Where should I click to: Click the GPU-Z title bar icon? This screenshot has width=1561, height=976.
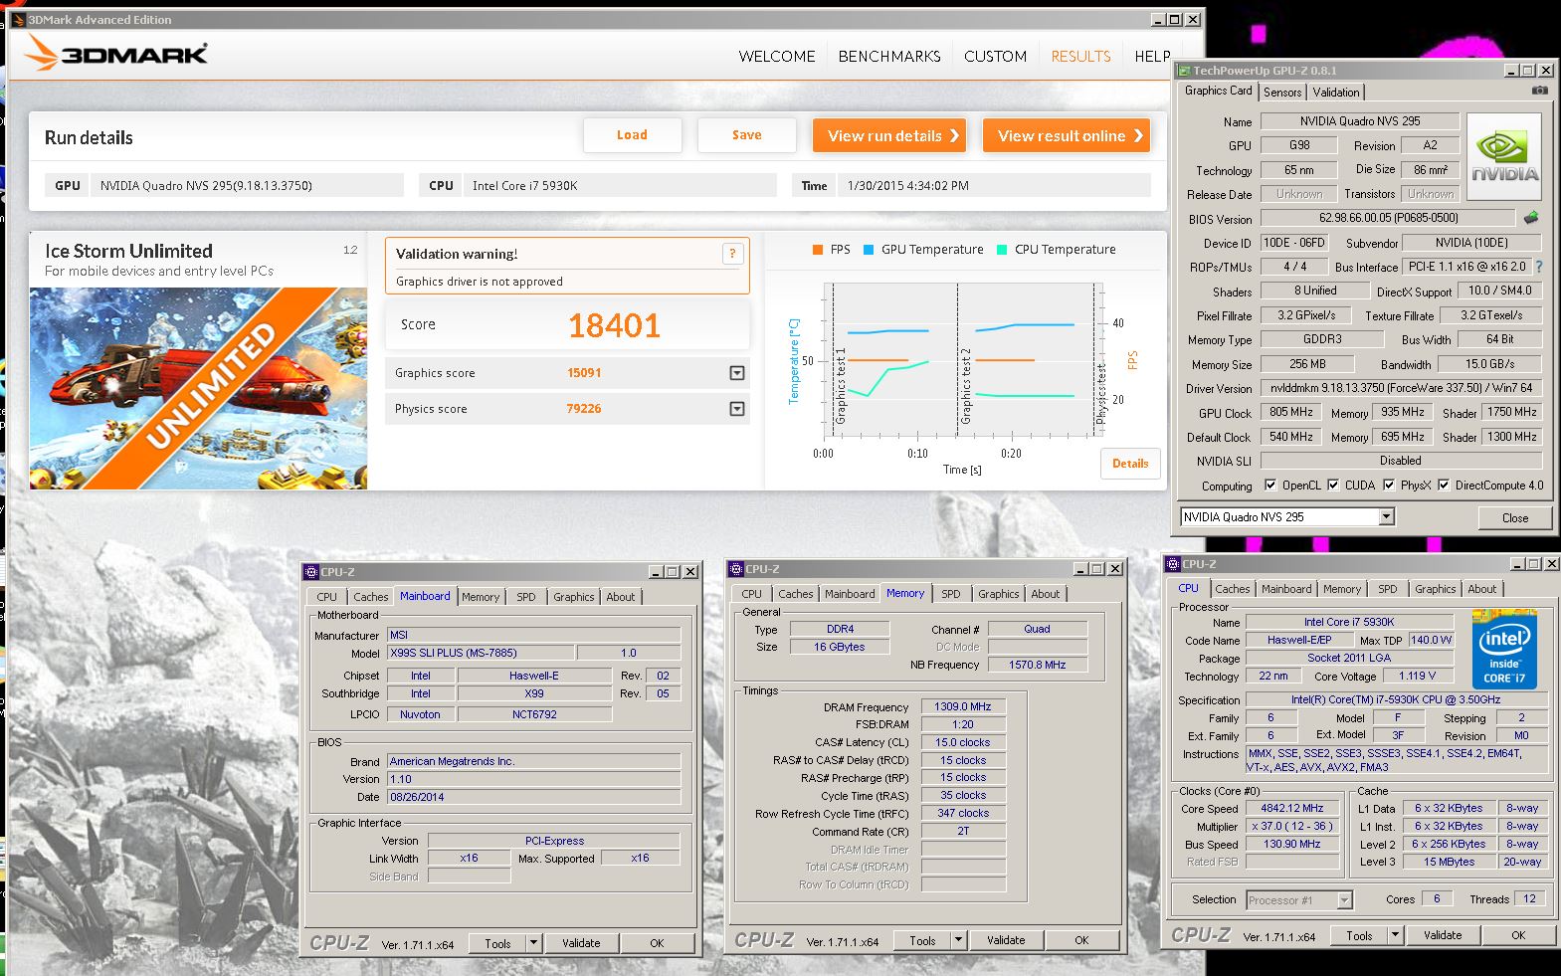pos(1184,71)
